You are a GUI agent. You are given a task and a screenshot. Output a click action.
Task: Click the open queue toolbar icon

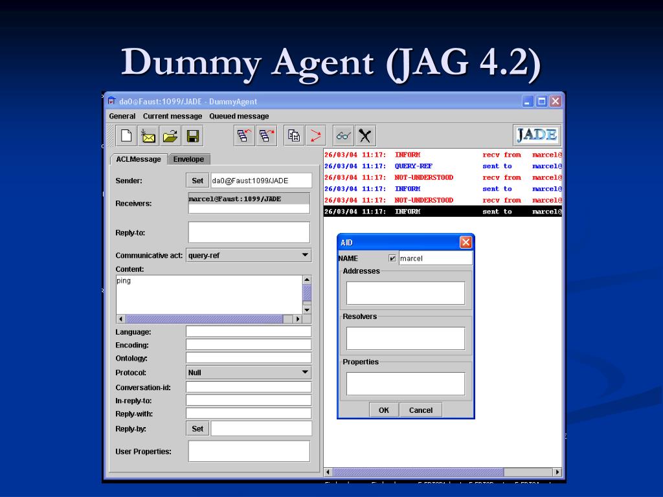point(244,136)
